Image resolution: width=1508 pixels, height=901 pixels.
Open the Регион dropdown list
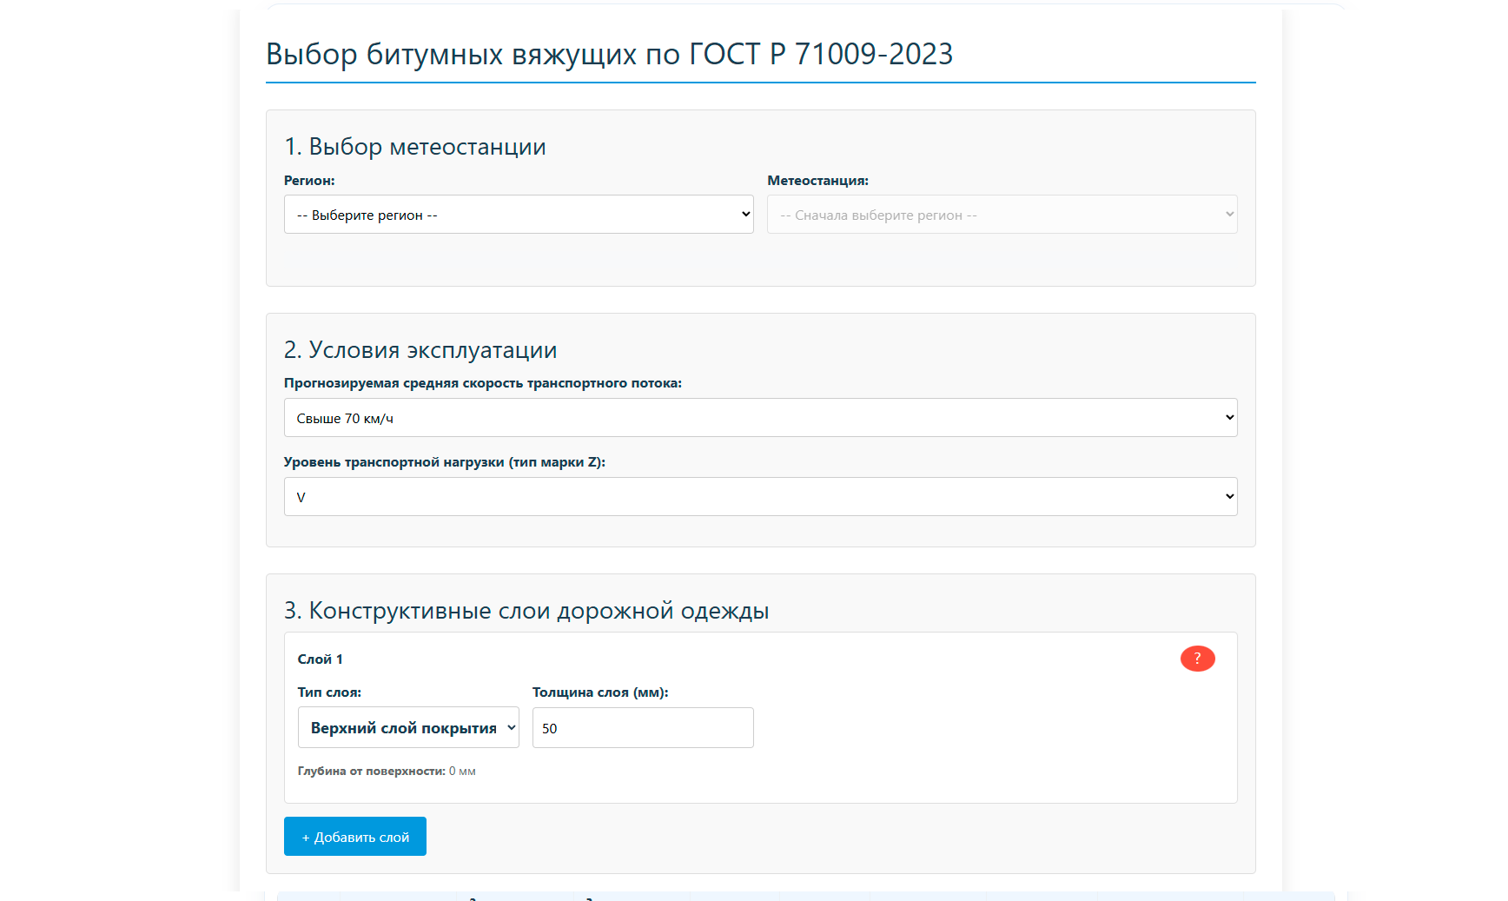[x=518, y=215]
